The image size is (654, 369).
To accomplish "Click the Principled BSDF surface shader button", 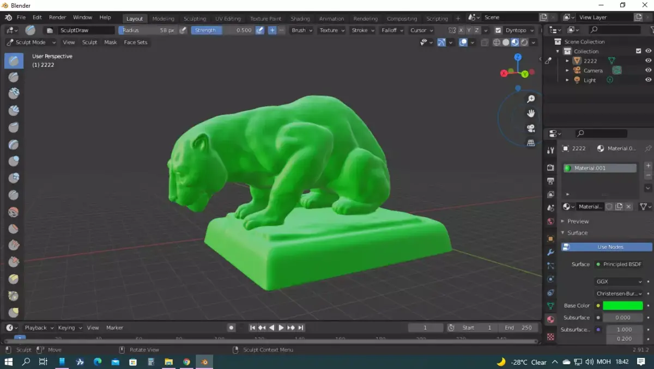I will click(619, 265).
